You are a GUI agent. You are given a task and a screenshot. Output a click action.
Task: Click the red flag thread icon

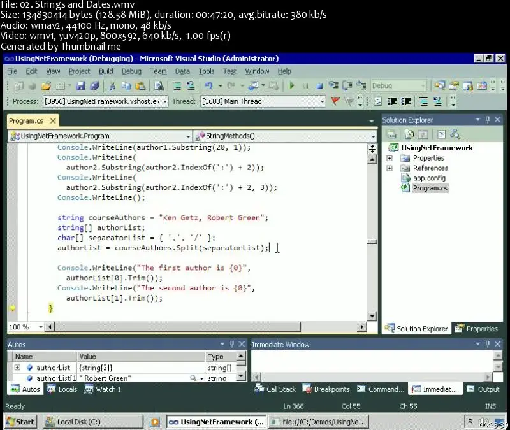tap(335, 101)
